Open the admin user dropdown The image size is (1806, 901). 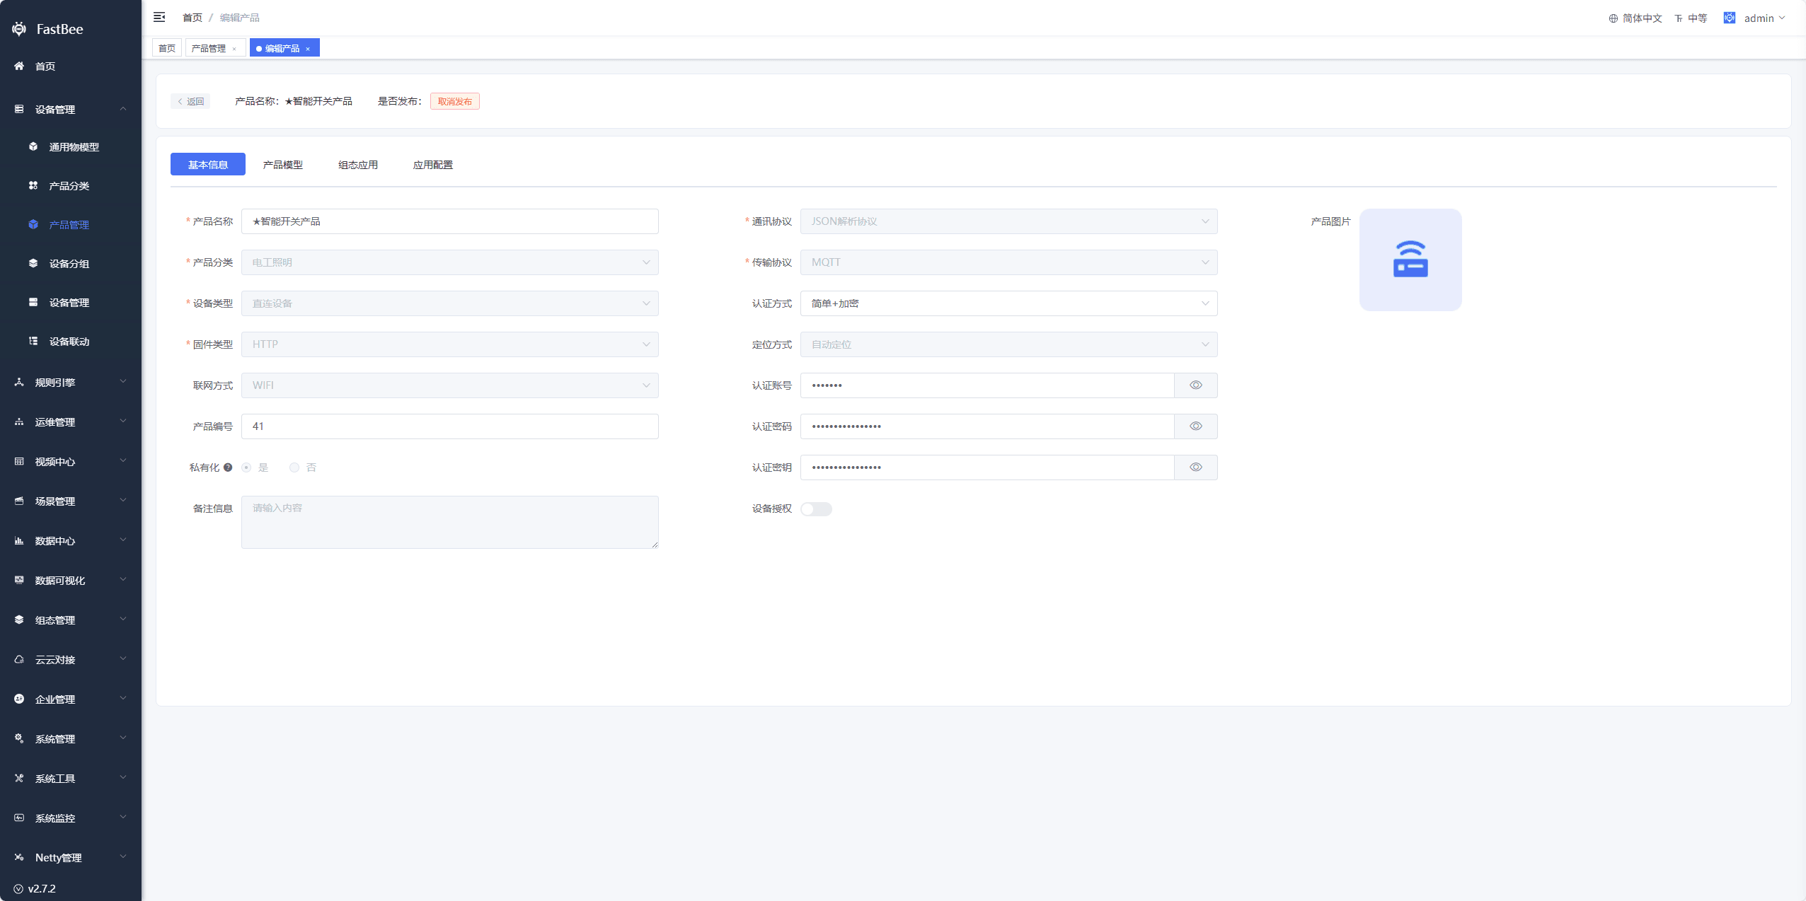click(x=1764, y=18)
